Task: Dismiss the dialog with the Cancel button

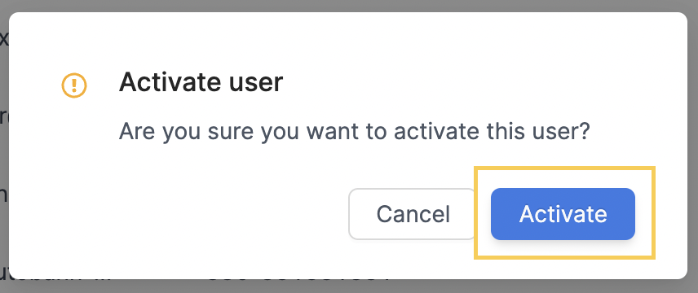Action: click(x=413, y=214)
